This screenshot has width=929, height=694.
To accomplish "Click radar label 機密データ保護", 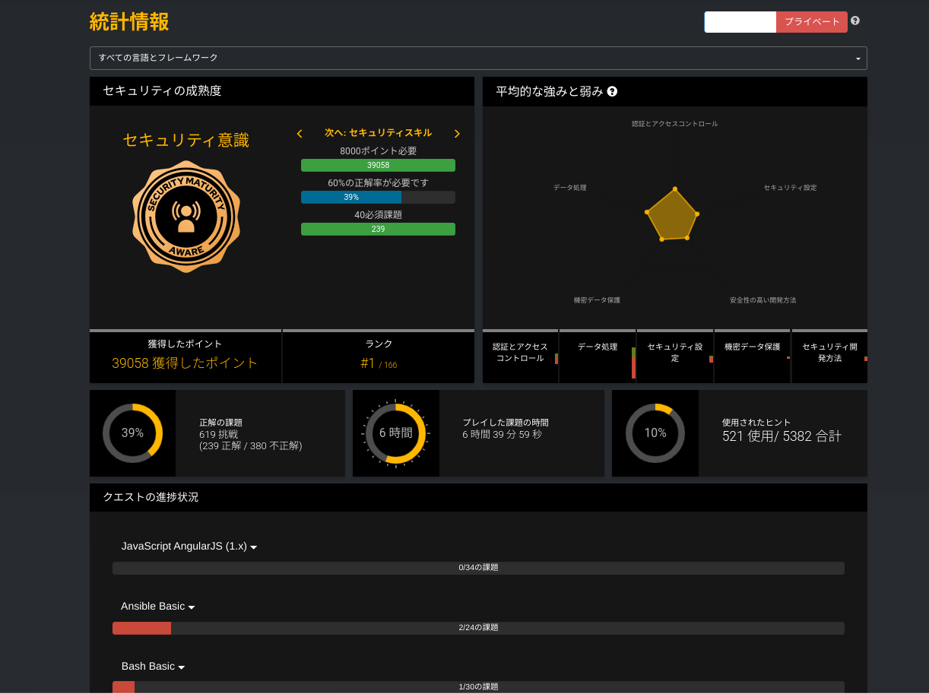I will [597, 300].
